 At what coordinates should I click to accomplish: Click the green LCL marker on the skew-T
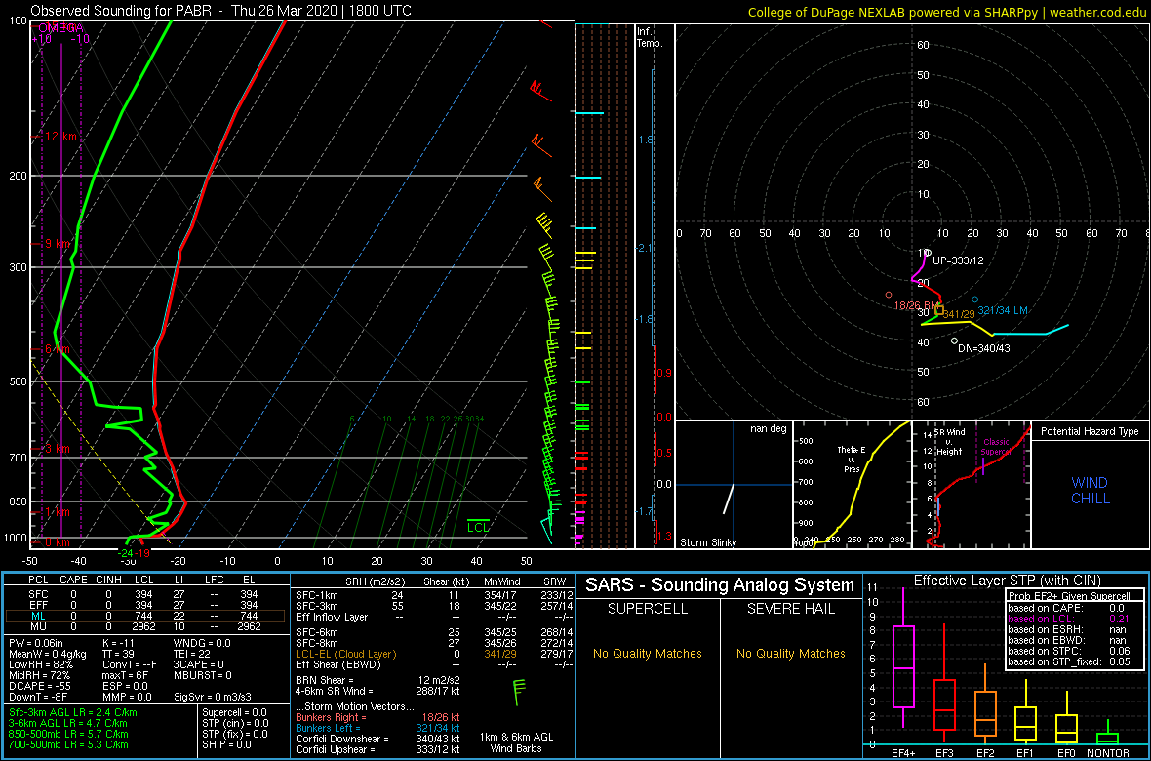(479, 524)
